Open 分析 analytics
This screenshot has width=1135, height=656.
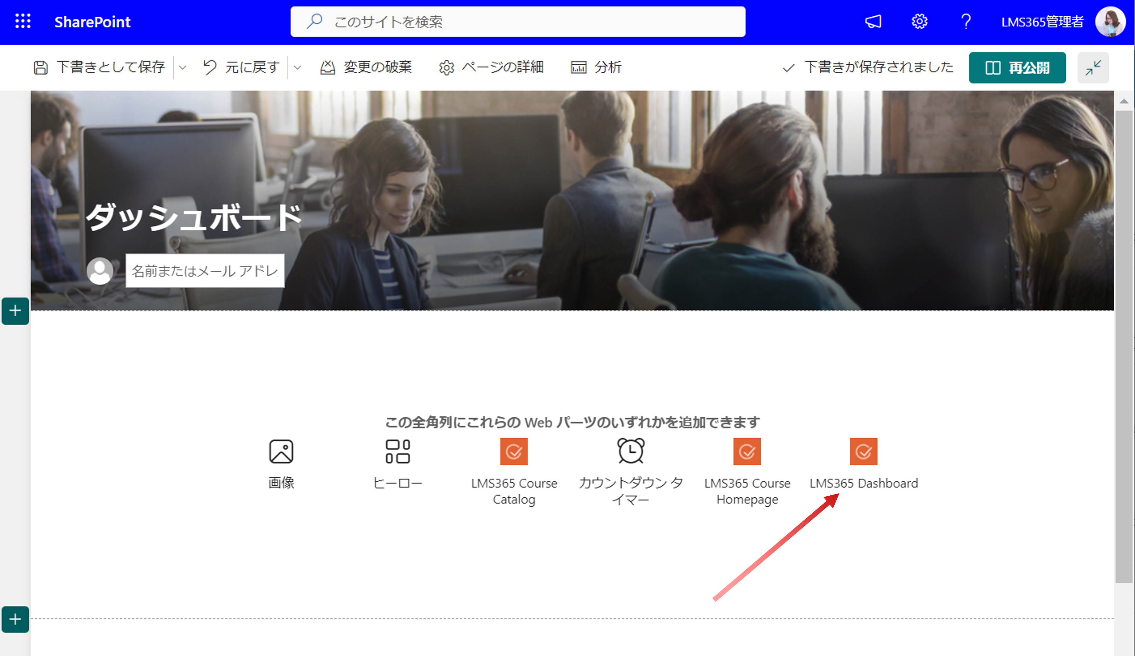pos(596,67)
